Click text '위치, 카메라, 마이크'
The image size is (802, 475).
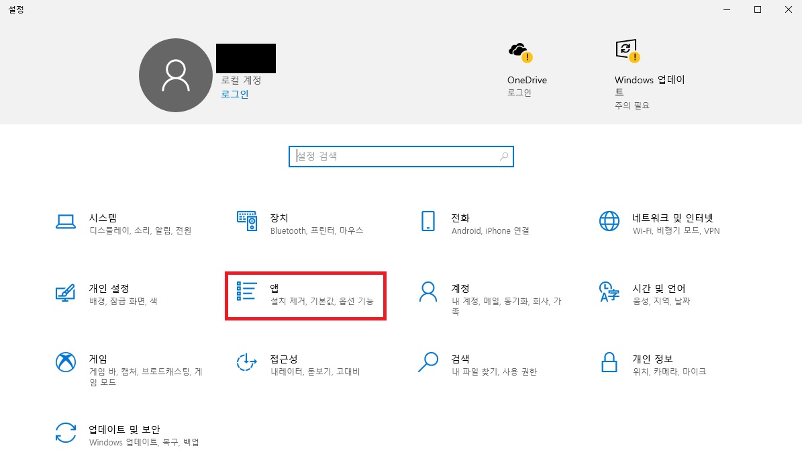tap(670, 372)
